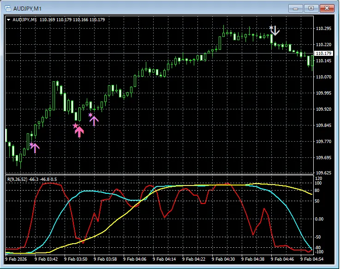The width and height of the screenshot is (340, 269).
Task: Click the 9 Feb 03:50 time label
Action: (x=75, y=259)
